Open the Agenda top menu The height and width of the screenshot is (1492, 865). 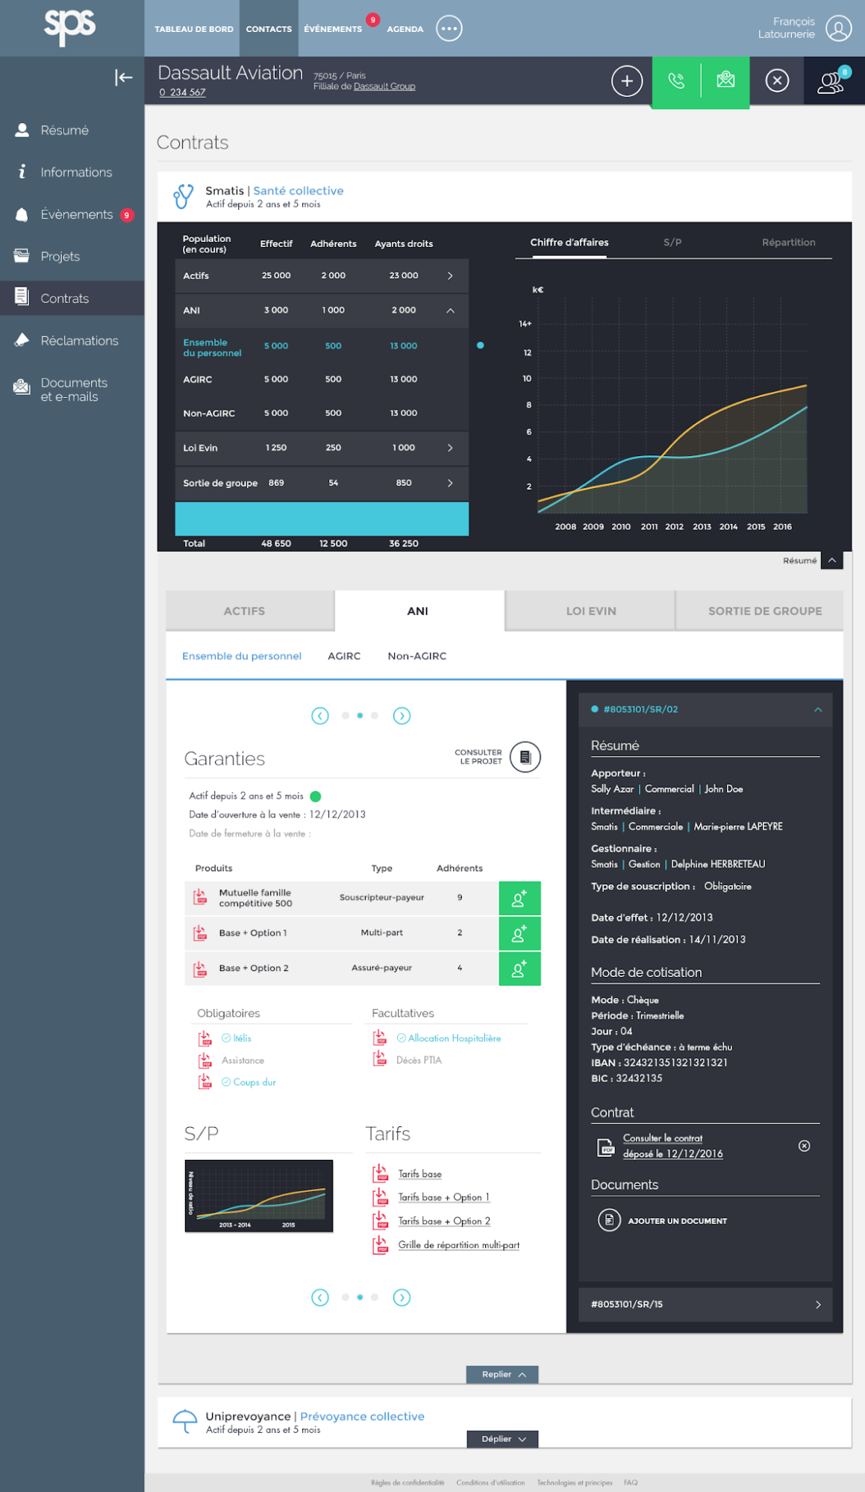pos(405,29)
